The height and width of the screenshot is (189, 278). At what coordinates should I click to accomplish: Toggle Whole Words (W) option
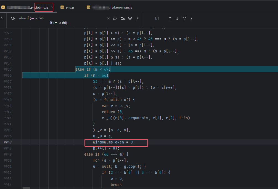130,18
